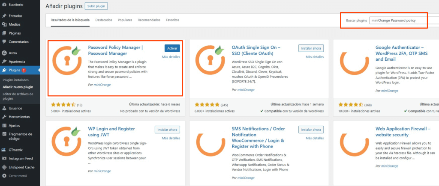Click the Páginas pages icon
Image resolution: width=439 pixels, height=186 pixels.
click(4, 33)
